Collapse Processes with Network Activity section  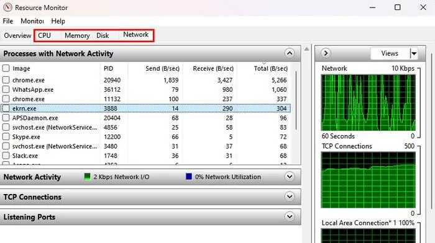[x=290, y=53]
